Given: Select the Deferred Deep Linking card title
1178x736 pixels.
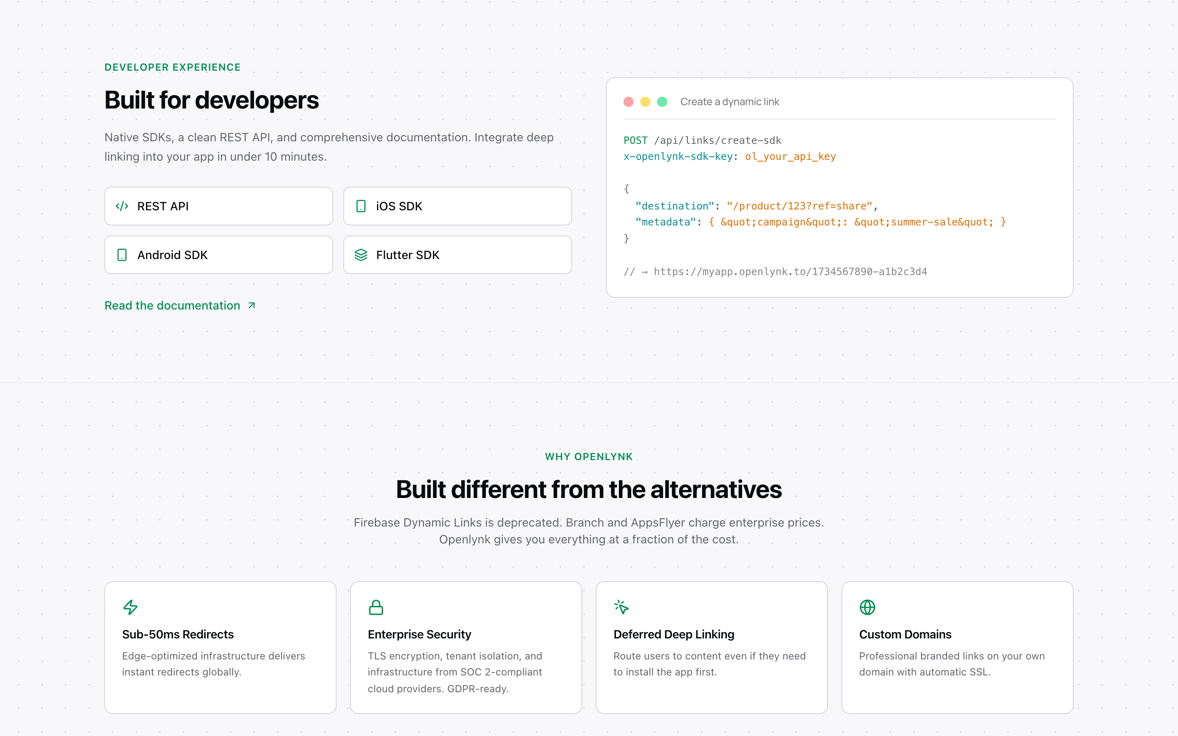Looking at the screenshot, I should pos(674,634).
